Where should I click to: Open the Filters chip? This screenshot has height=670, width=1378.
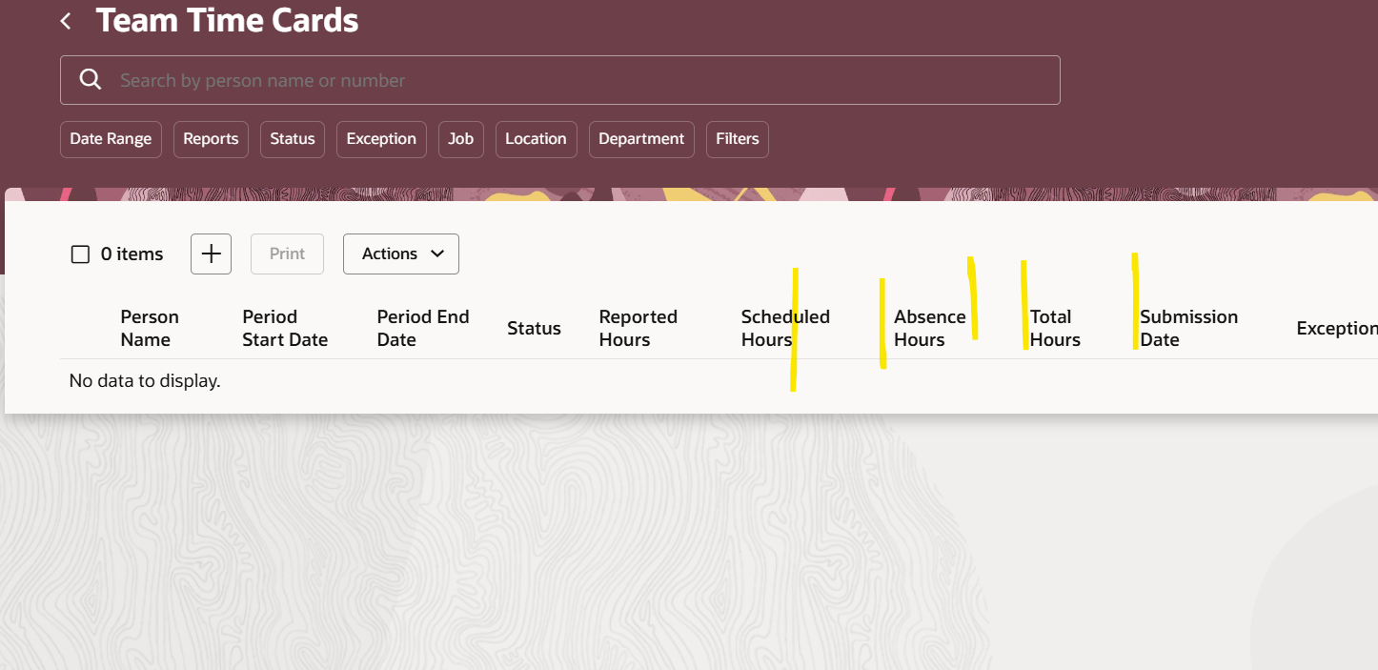point(738,139)
